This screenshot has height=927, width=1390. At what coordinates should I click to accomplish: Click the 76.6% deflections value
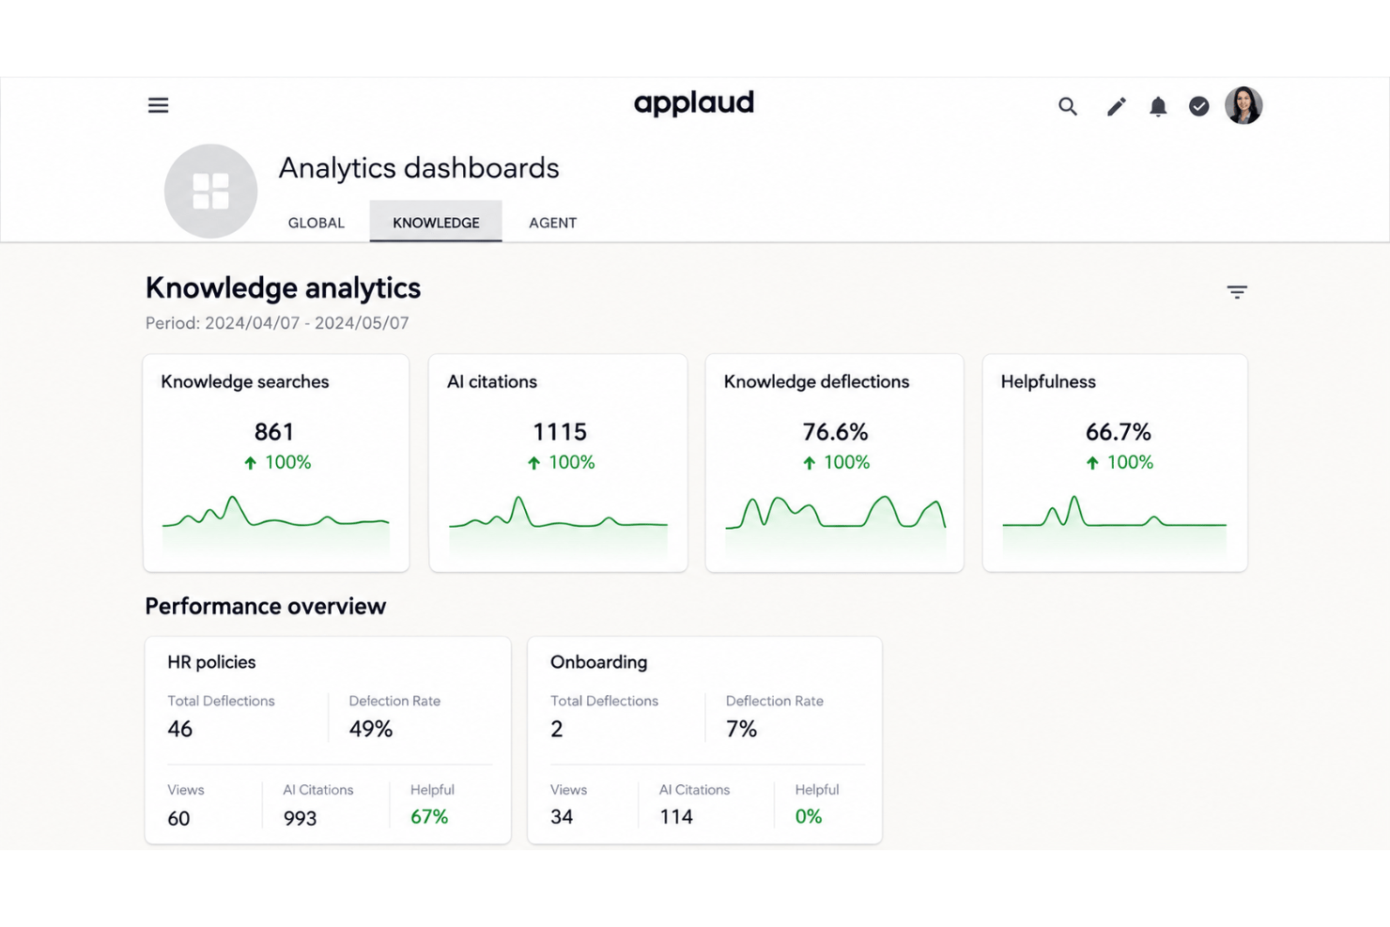835,432
